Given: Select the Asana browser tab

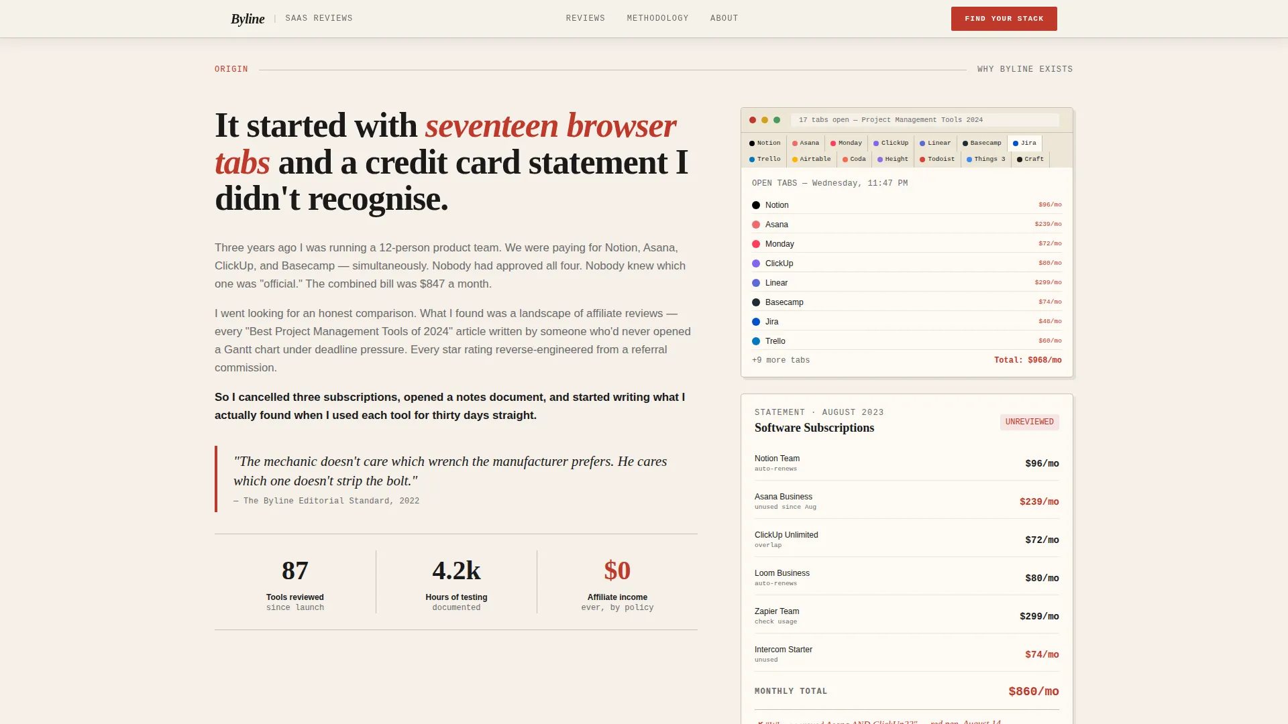Looking at the screenshot, I should [x=806, y=143].
